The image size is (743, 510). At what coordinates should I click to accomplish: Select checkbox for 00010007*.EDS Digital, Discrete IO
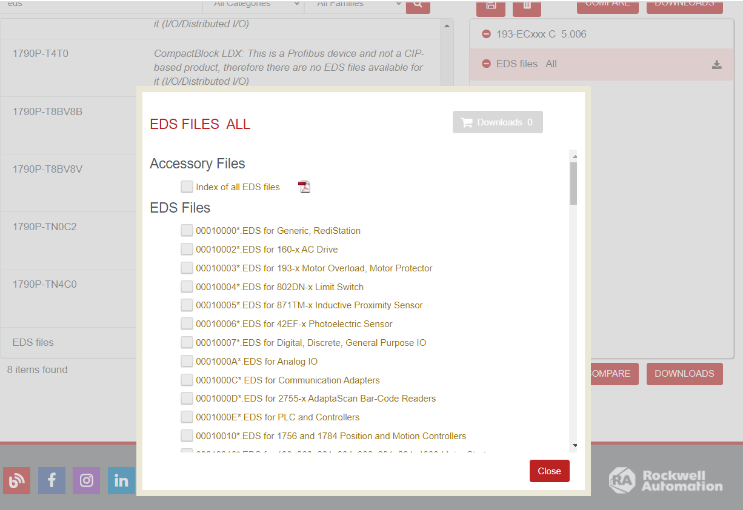coord(187,342)
